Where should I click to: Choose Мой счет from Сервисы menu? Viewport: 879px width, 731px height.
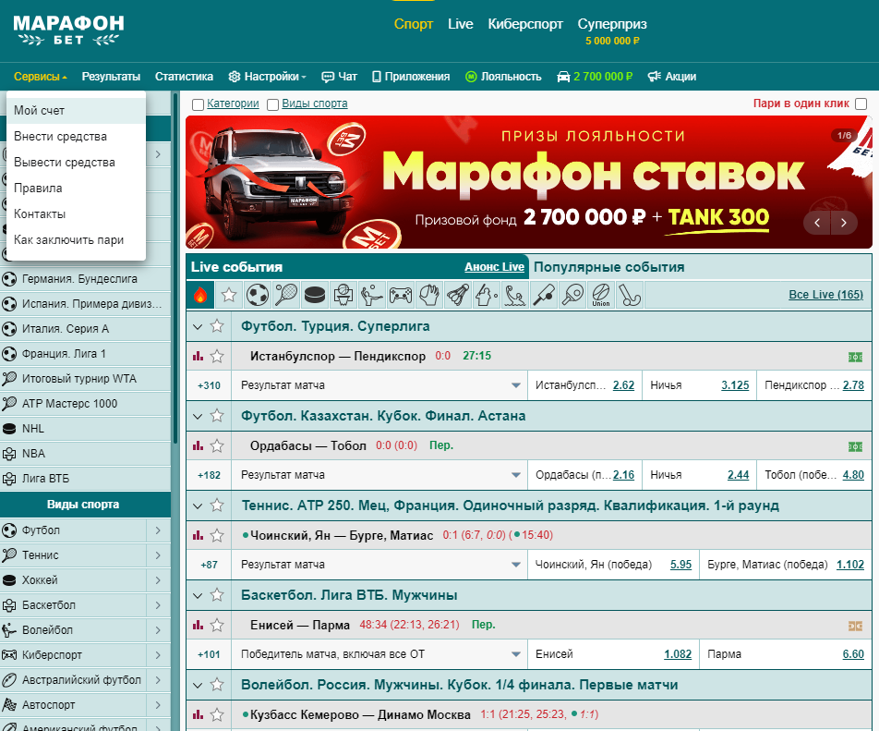[76, 111]
